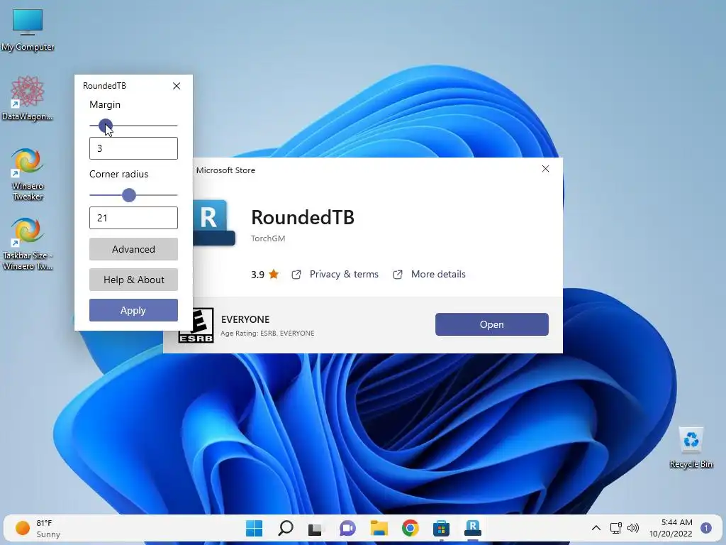Open Taskbar Size - Winaero Tweaker shortcut
Screen dimensions: 726x545
click(28, 244)
